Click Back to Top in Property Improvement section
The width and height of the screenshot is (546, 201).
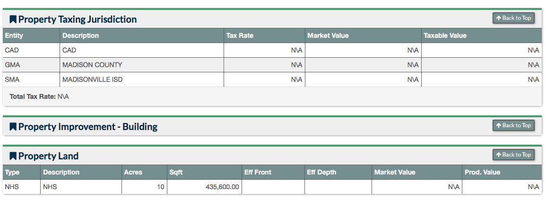(513, 125)
